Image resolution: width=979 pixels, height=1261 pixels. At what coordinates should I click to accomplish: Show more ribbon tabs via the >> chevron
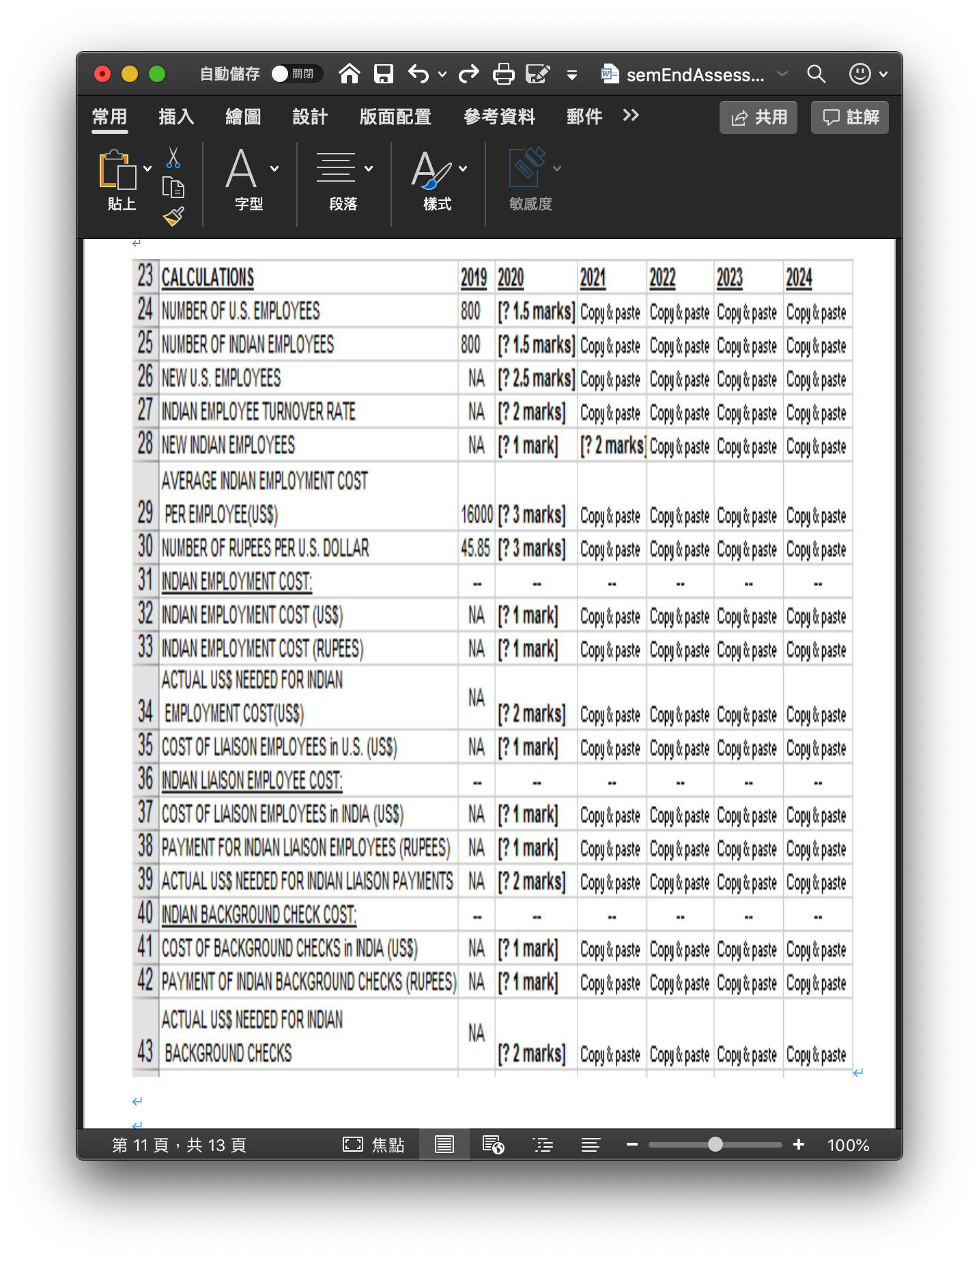coord(631,115)
